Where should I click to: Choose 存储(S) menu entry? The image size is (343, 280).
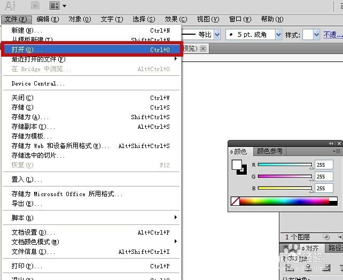[91, 107]
